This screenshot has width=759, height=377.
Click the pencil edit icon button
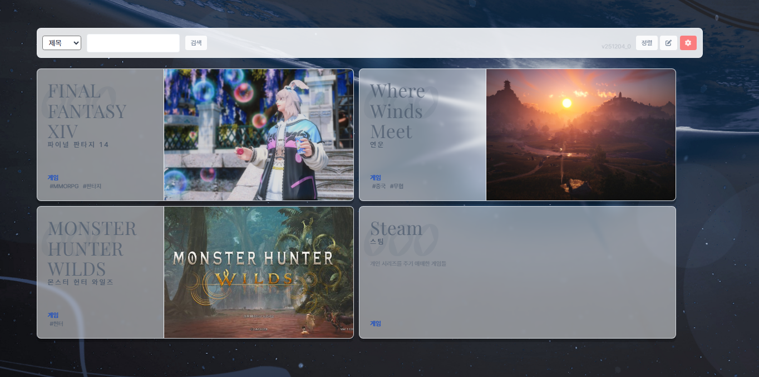[668, 43]
